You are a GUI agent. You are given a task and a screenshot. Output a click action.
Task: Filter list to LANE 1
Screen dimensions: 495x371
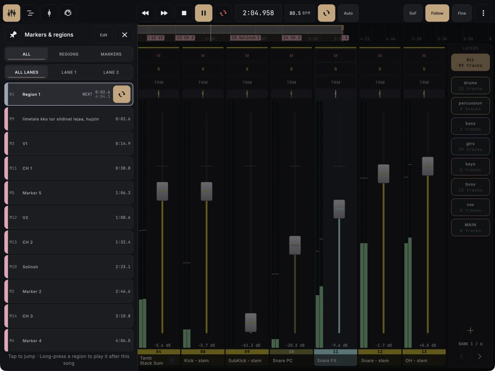tap(69, 72)
